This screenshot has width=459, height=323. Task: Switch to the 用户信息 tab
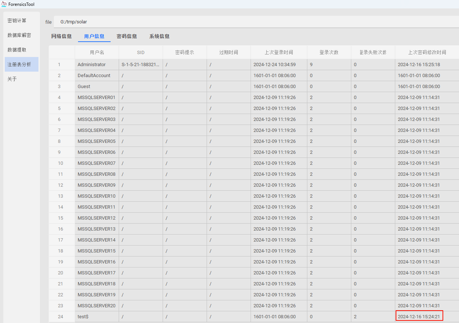coord(94,36)
